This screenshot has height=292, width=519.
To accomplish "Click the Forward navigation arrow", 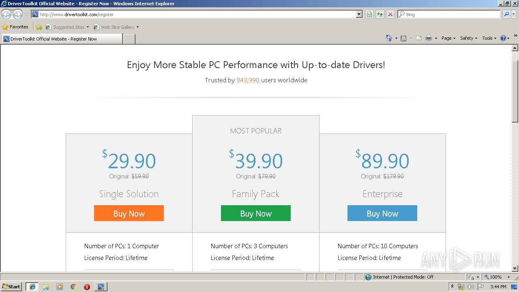I will [17, 15].
